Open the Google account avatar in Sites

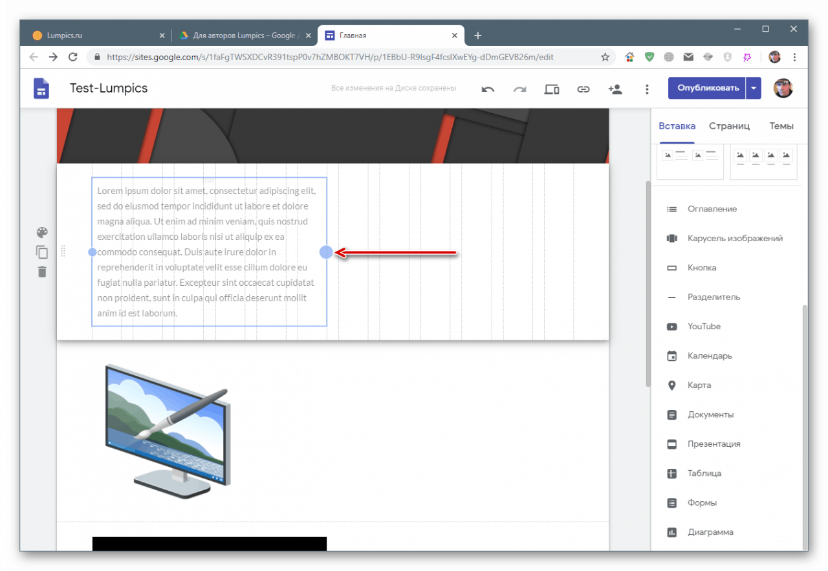[x=783, y=89]
